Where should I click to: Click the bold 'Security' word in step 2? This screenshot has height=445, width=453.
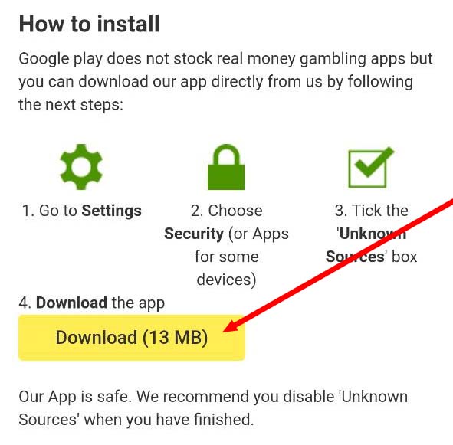click(194, 234)
